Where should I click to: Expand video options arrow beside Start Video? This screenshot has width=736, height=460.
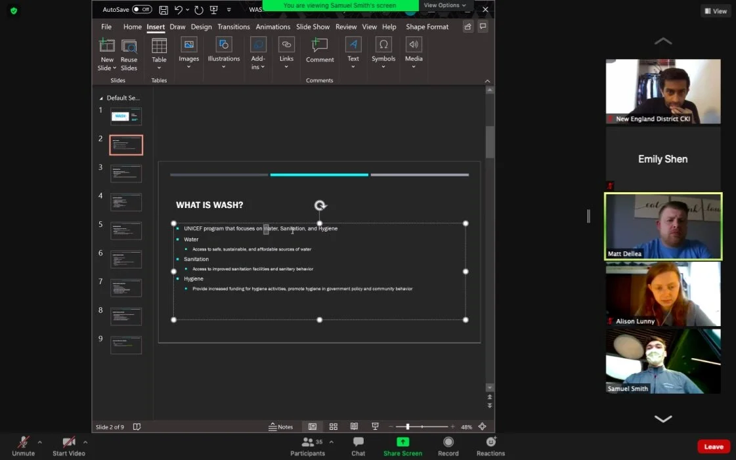85,442
